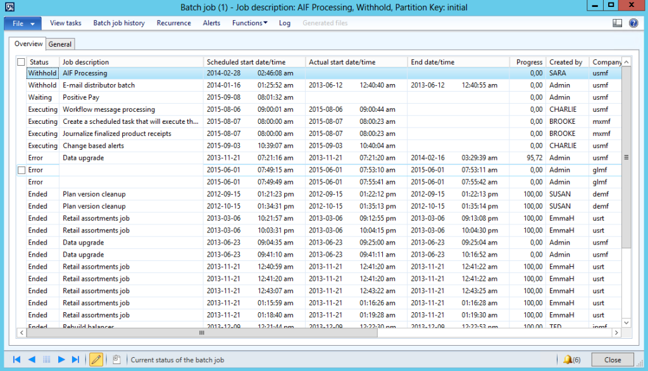
Task: Sort by Actual start date/time header
Action: (356, 62)
